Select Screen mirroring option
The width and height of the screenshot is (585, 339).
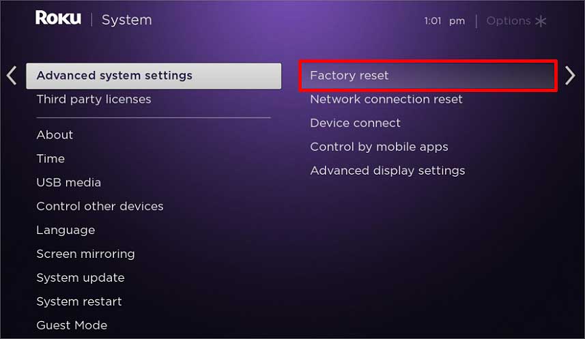85,254
